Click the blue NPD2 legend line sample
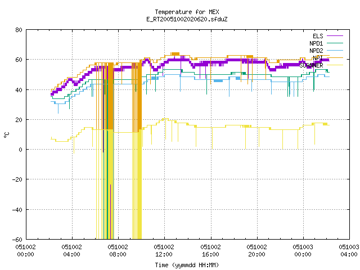The image size is (360, 270). pos(335,51)
